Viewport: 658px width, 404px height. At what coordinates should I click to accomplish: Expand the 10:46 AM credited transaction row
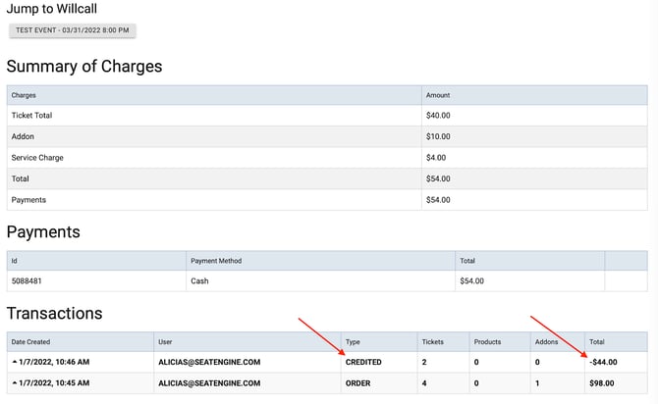(x=14, y=362)
